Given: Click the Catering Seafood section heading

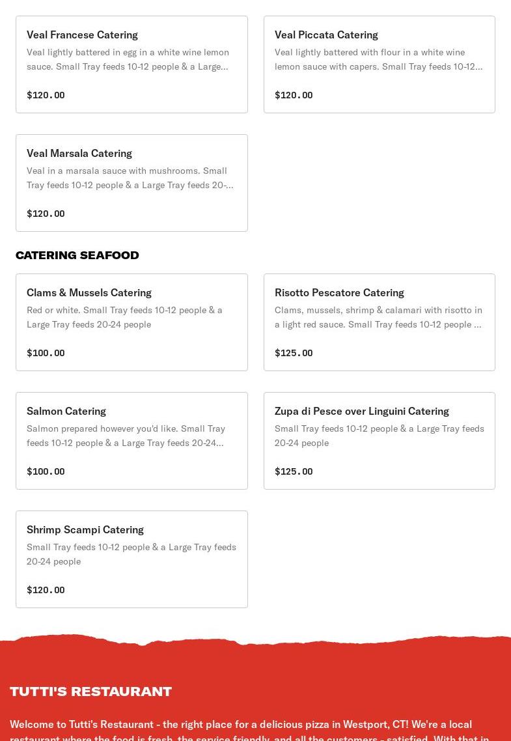Looking at the screenshot, I should pyautogui.click(x=77, y=255).
